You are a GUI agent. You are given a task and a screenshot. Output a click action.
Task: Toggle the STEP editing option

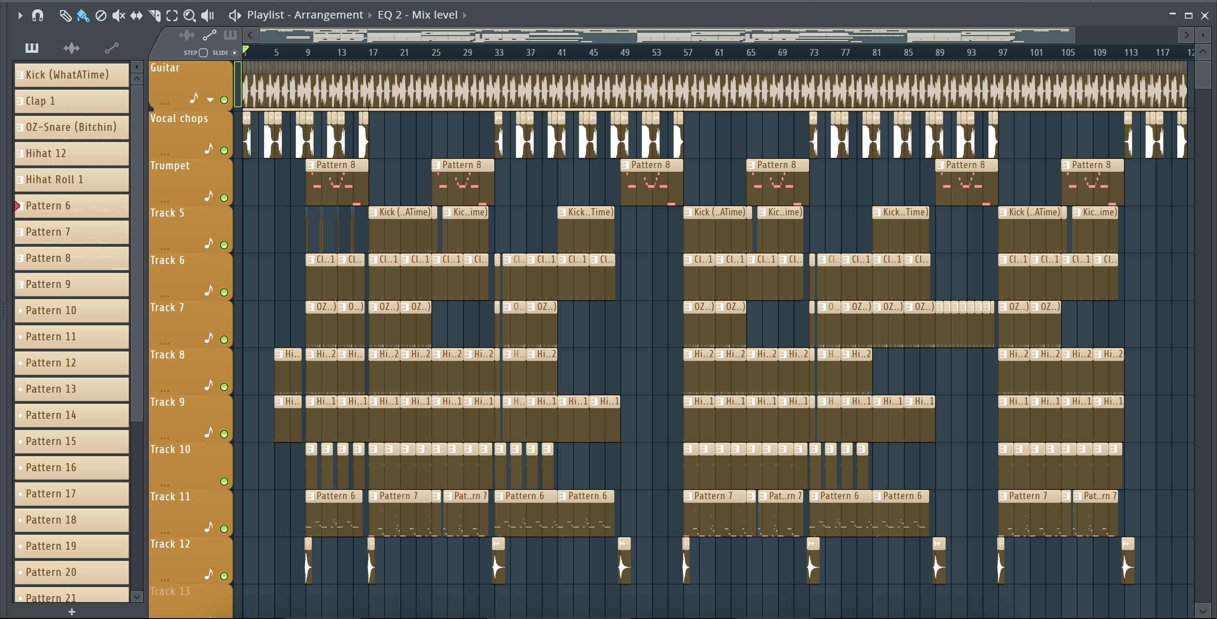203,52
